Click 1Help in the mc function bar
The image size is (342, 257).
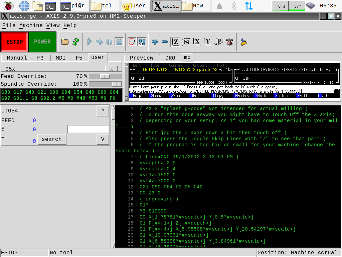pos(136,96)
